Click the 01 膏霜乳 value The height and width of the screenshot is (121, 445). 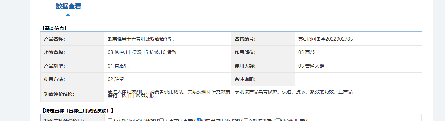tap(118, 66)
